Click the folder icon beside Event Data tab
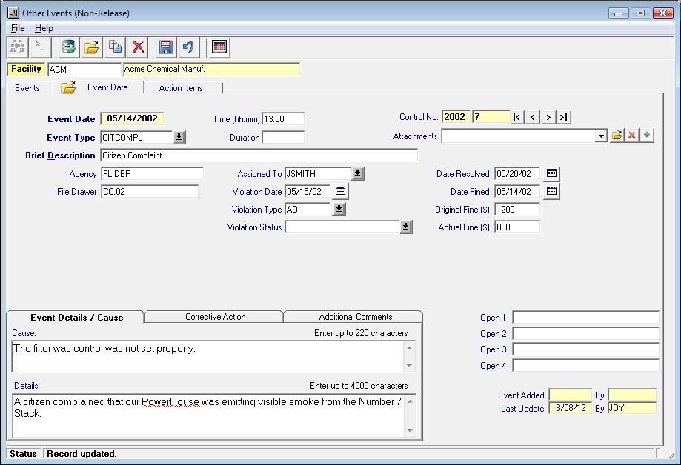 tap(68, 87)
